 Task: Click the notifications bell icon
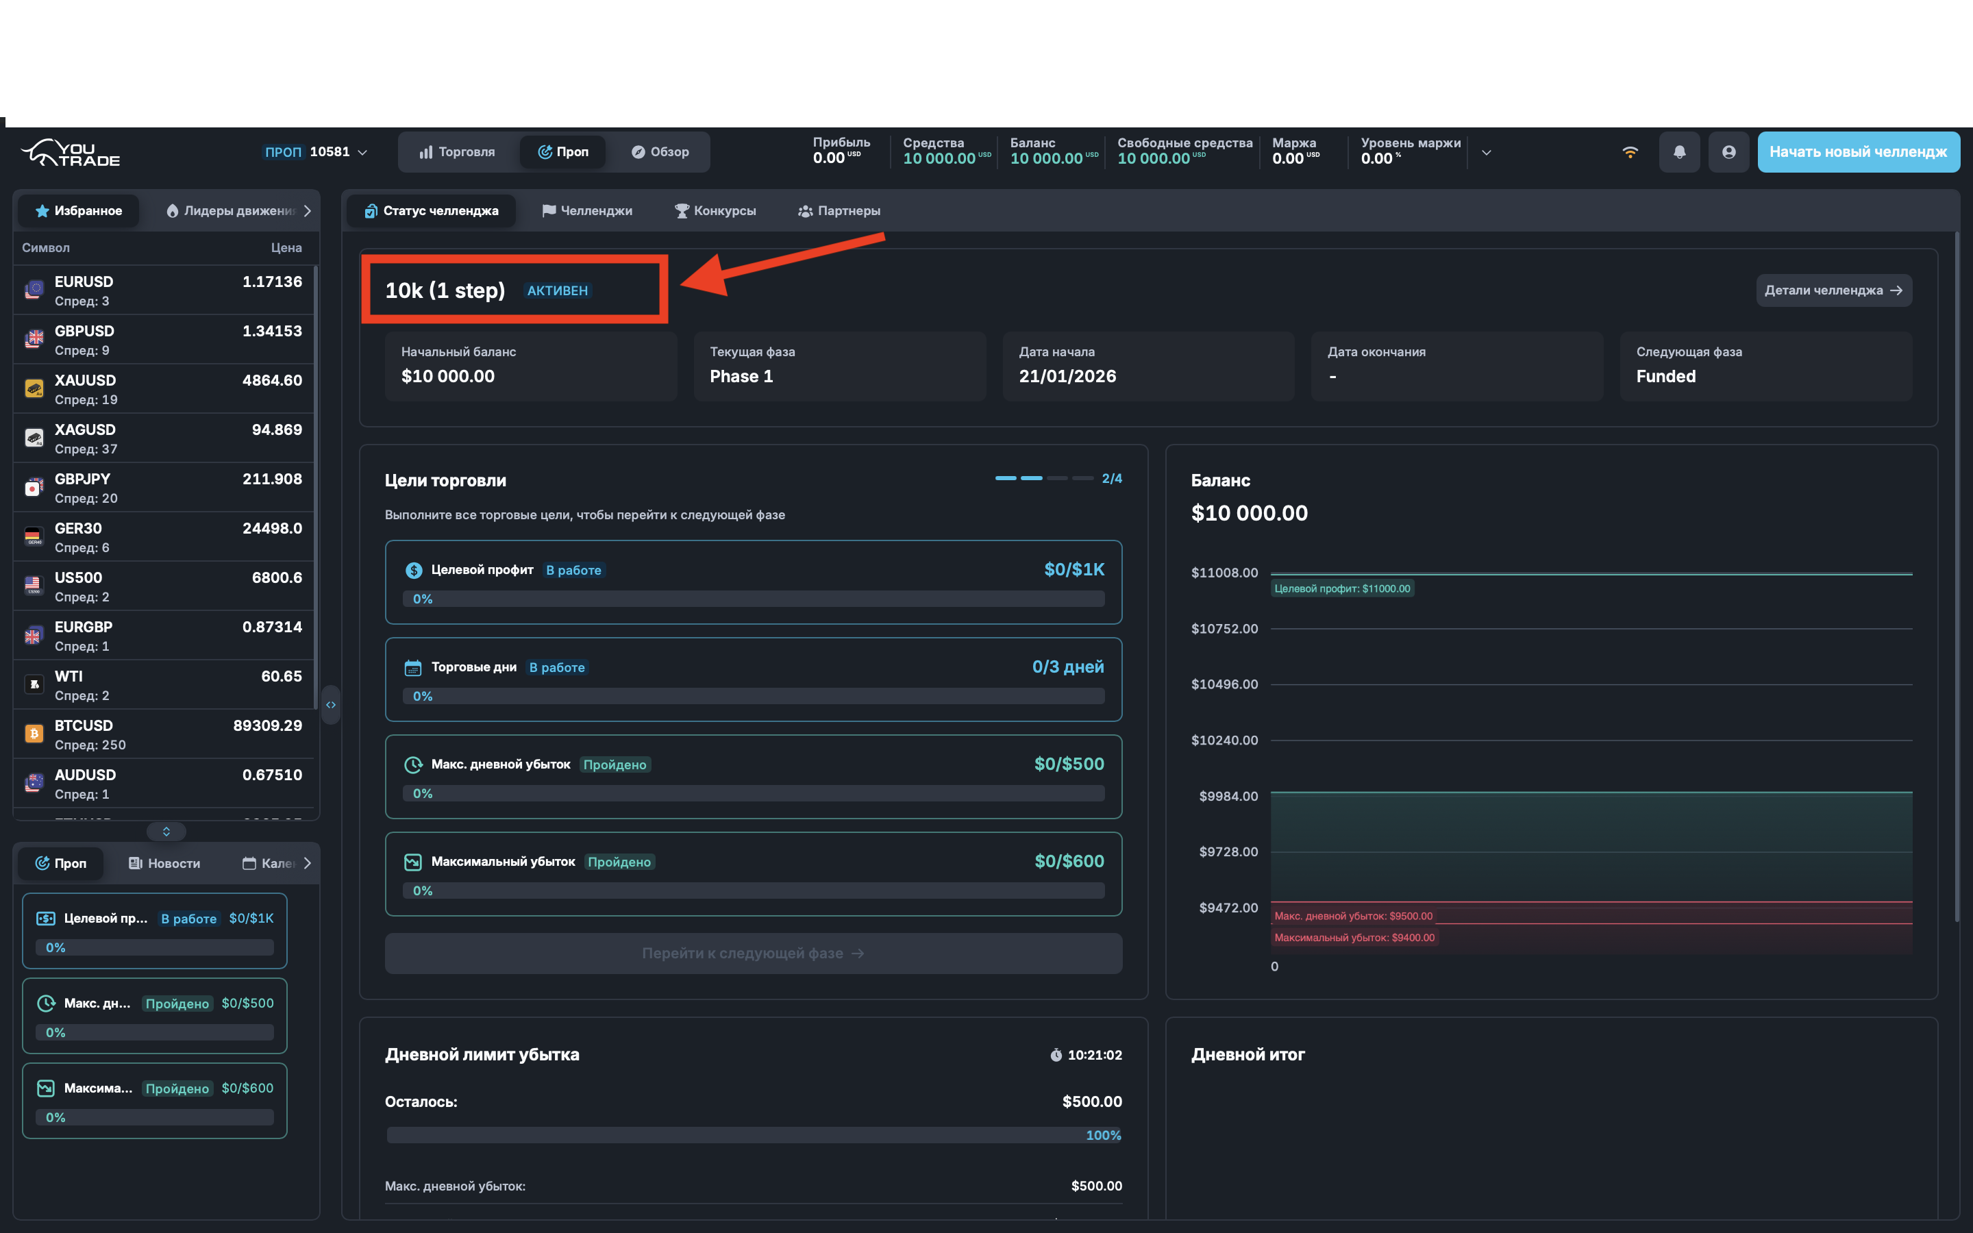tap(1678, 151)
